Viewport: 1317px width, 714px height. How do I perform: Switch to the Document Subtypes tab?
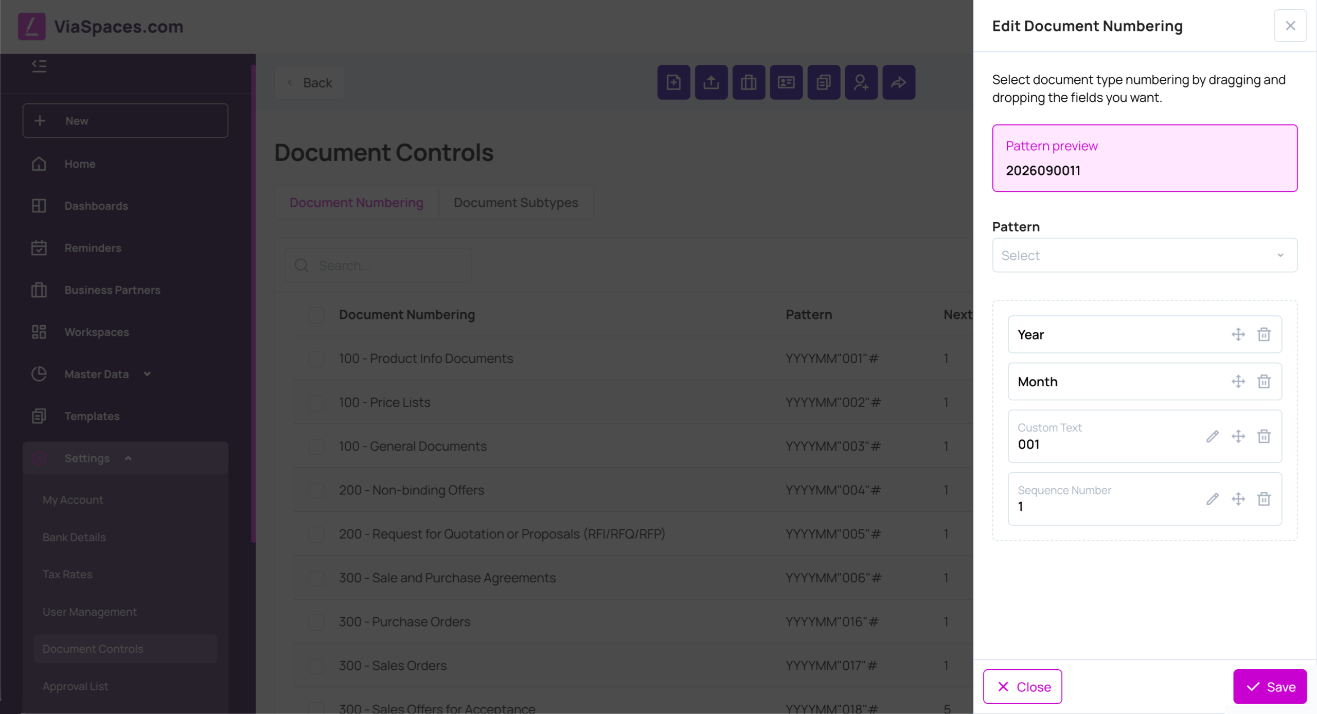515,202
